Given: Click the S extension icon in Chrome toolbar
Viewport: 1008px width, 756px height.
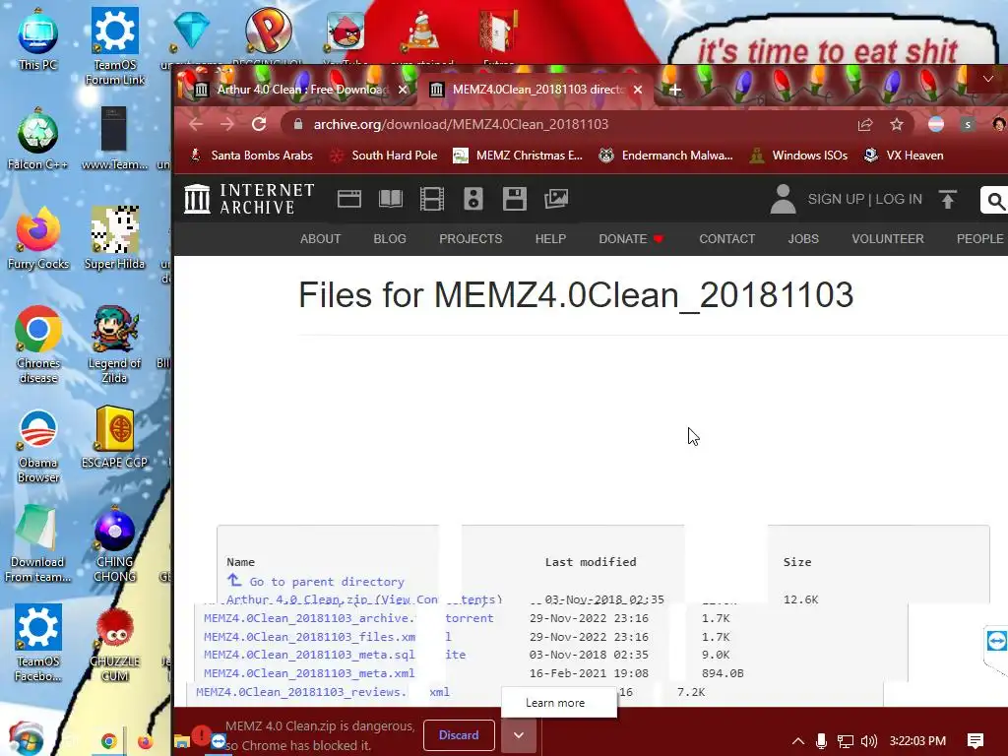Looking at the screenshot, I should (968, 124).
